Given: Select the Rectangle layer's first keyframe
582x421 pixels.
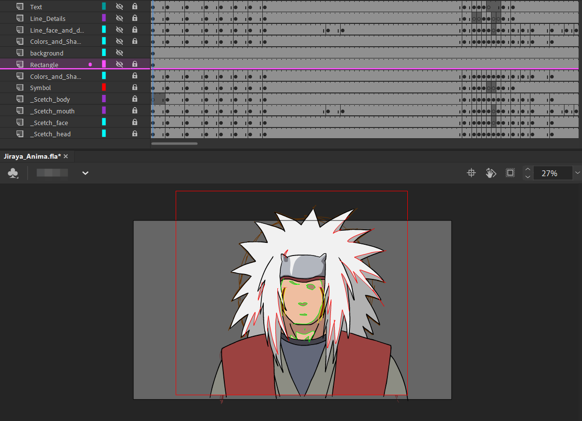Looking at the screenshot, I should (153, 65).
